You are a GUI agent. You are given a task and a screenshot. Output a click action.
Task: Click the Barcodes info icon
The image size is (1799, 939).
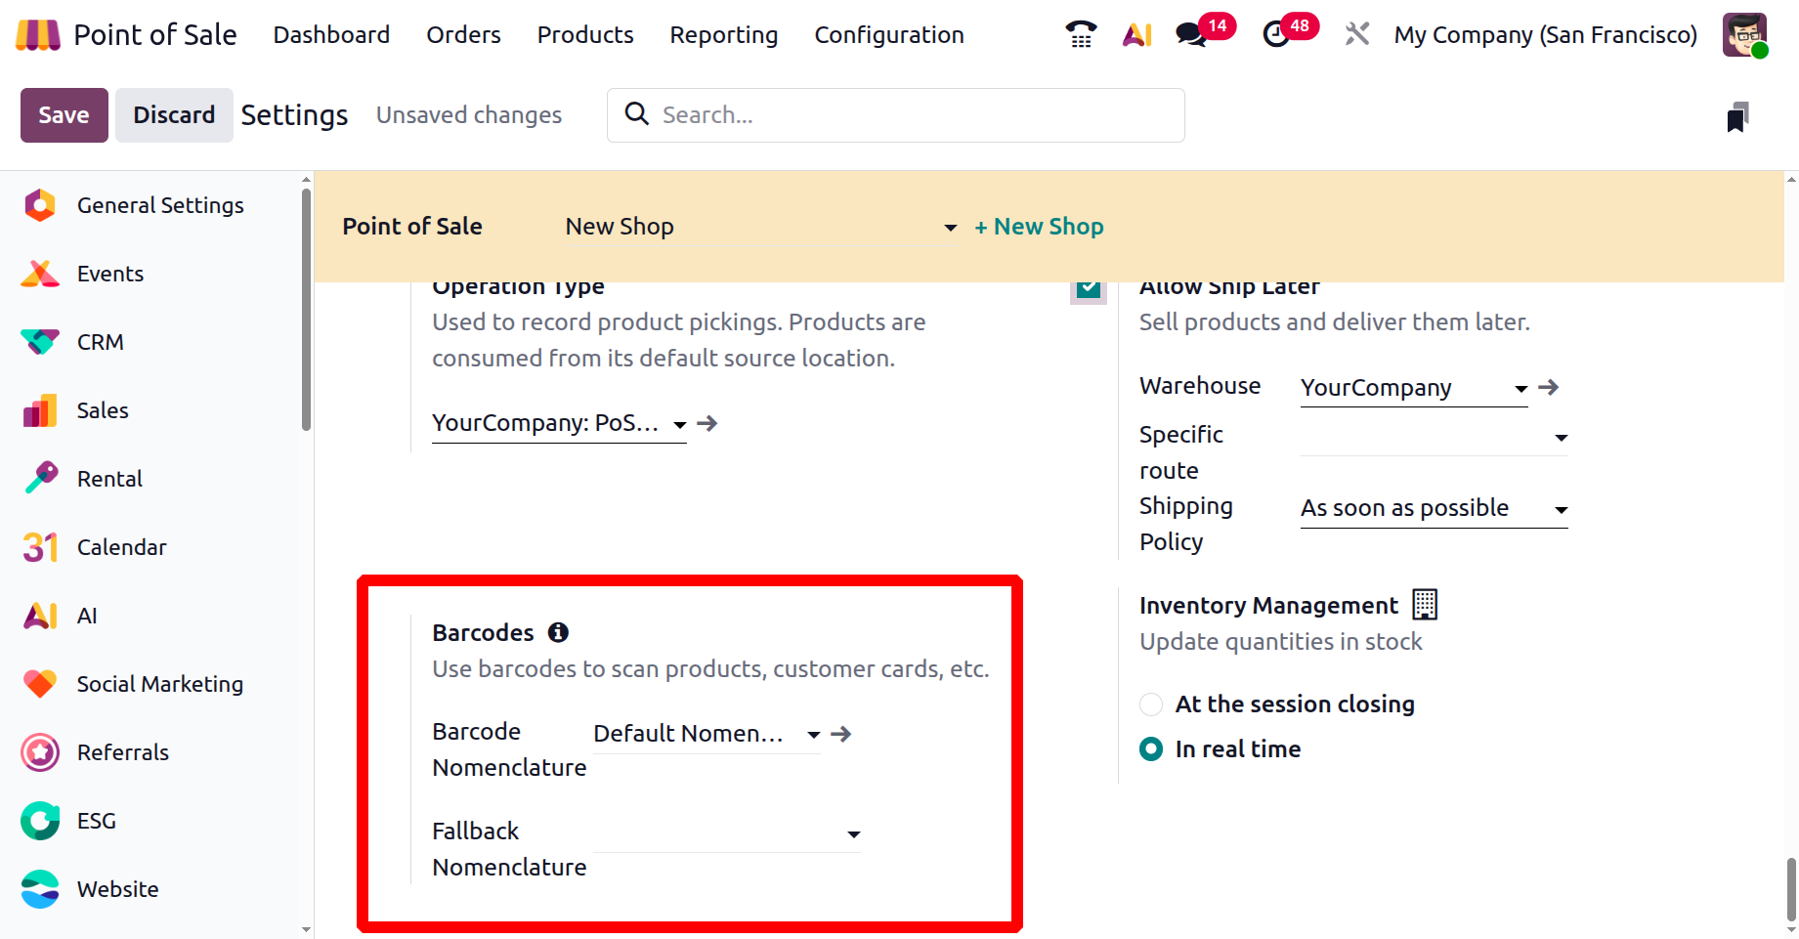pyautogui.click(x=558, y=633)
